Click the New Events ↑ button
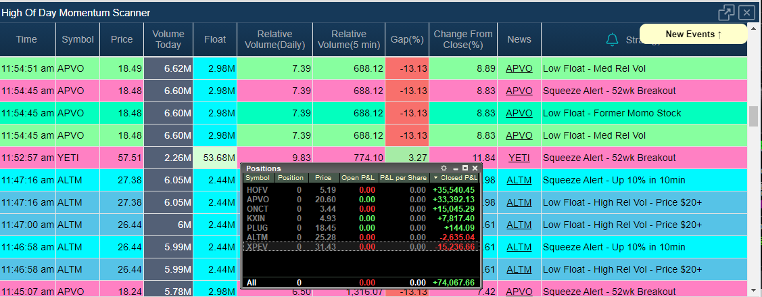This screenshot has width=762, height=297. [x=694, y=34]
